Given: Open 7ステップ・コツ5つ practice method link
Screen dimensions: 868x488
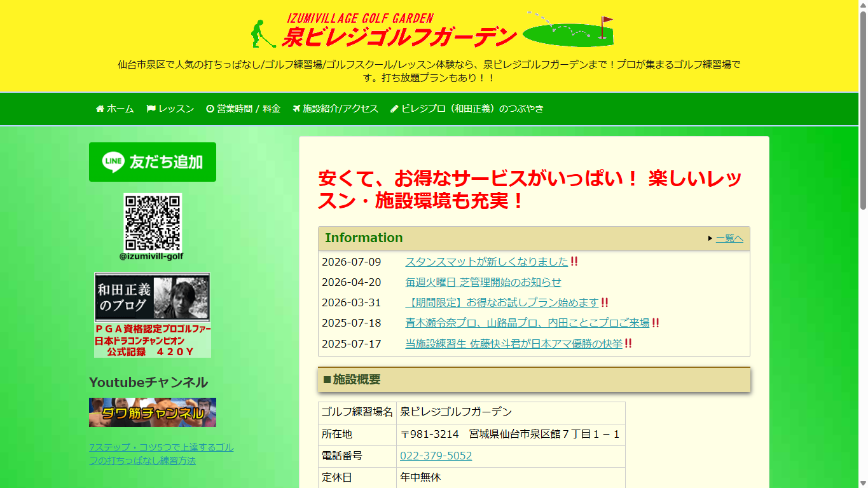Looking at the screenshot, I should 162,454.
